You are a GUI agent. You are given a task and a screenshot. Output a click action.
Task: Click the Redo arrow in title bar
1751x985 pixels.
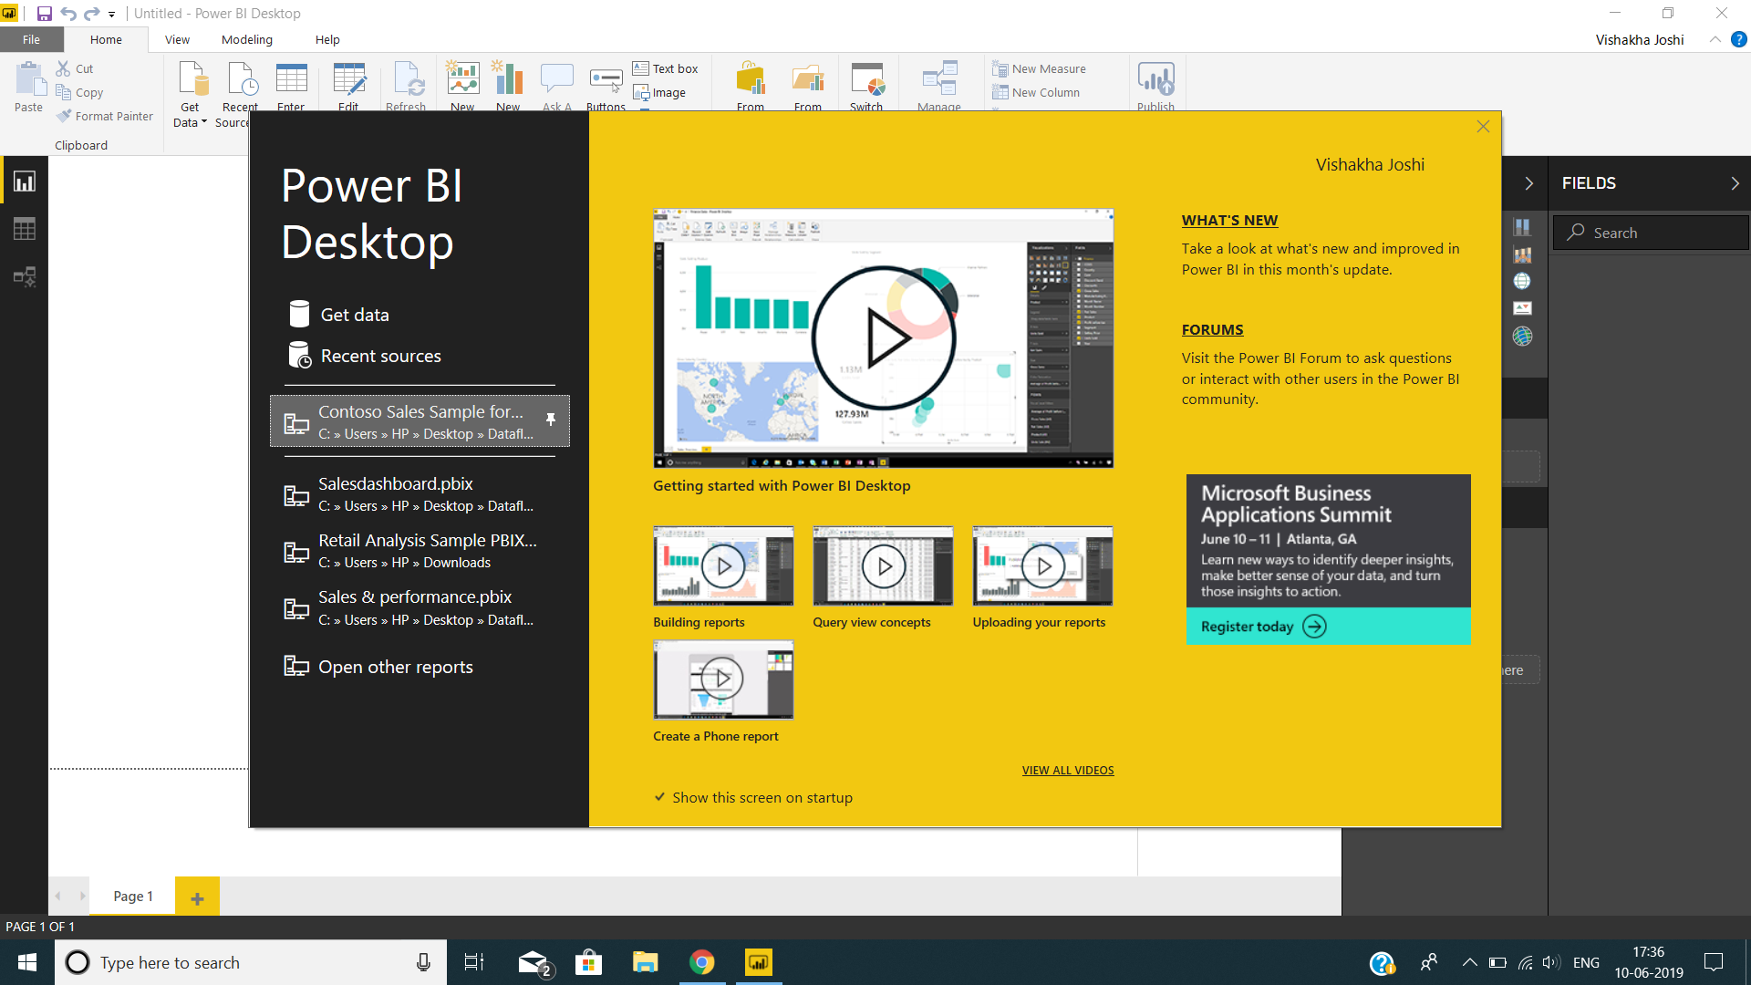coord(91,14)
